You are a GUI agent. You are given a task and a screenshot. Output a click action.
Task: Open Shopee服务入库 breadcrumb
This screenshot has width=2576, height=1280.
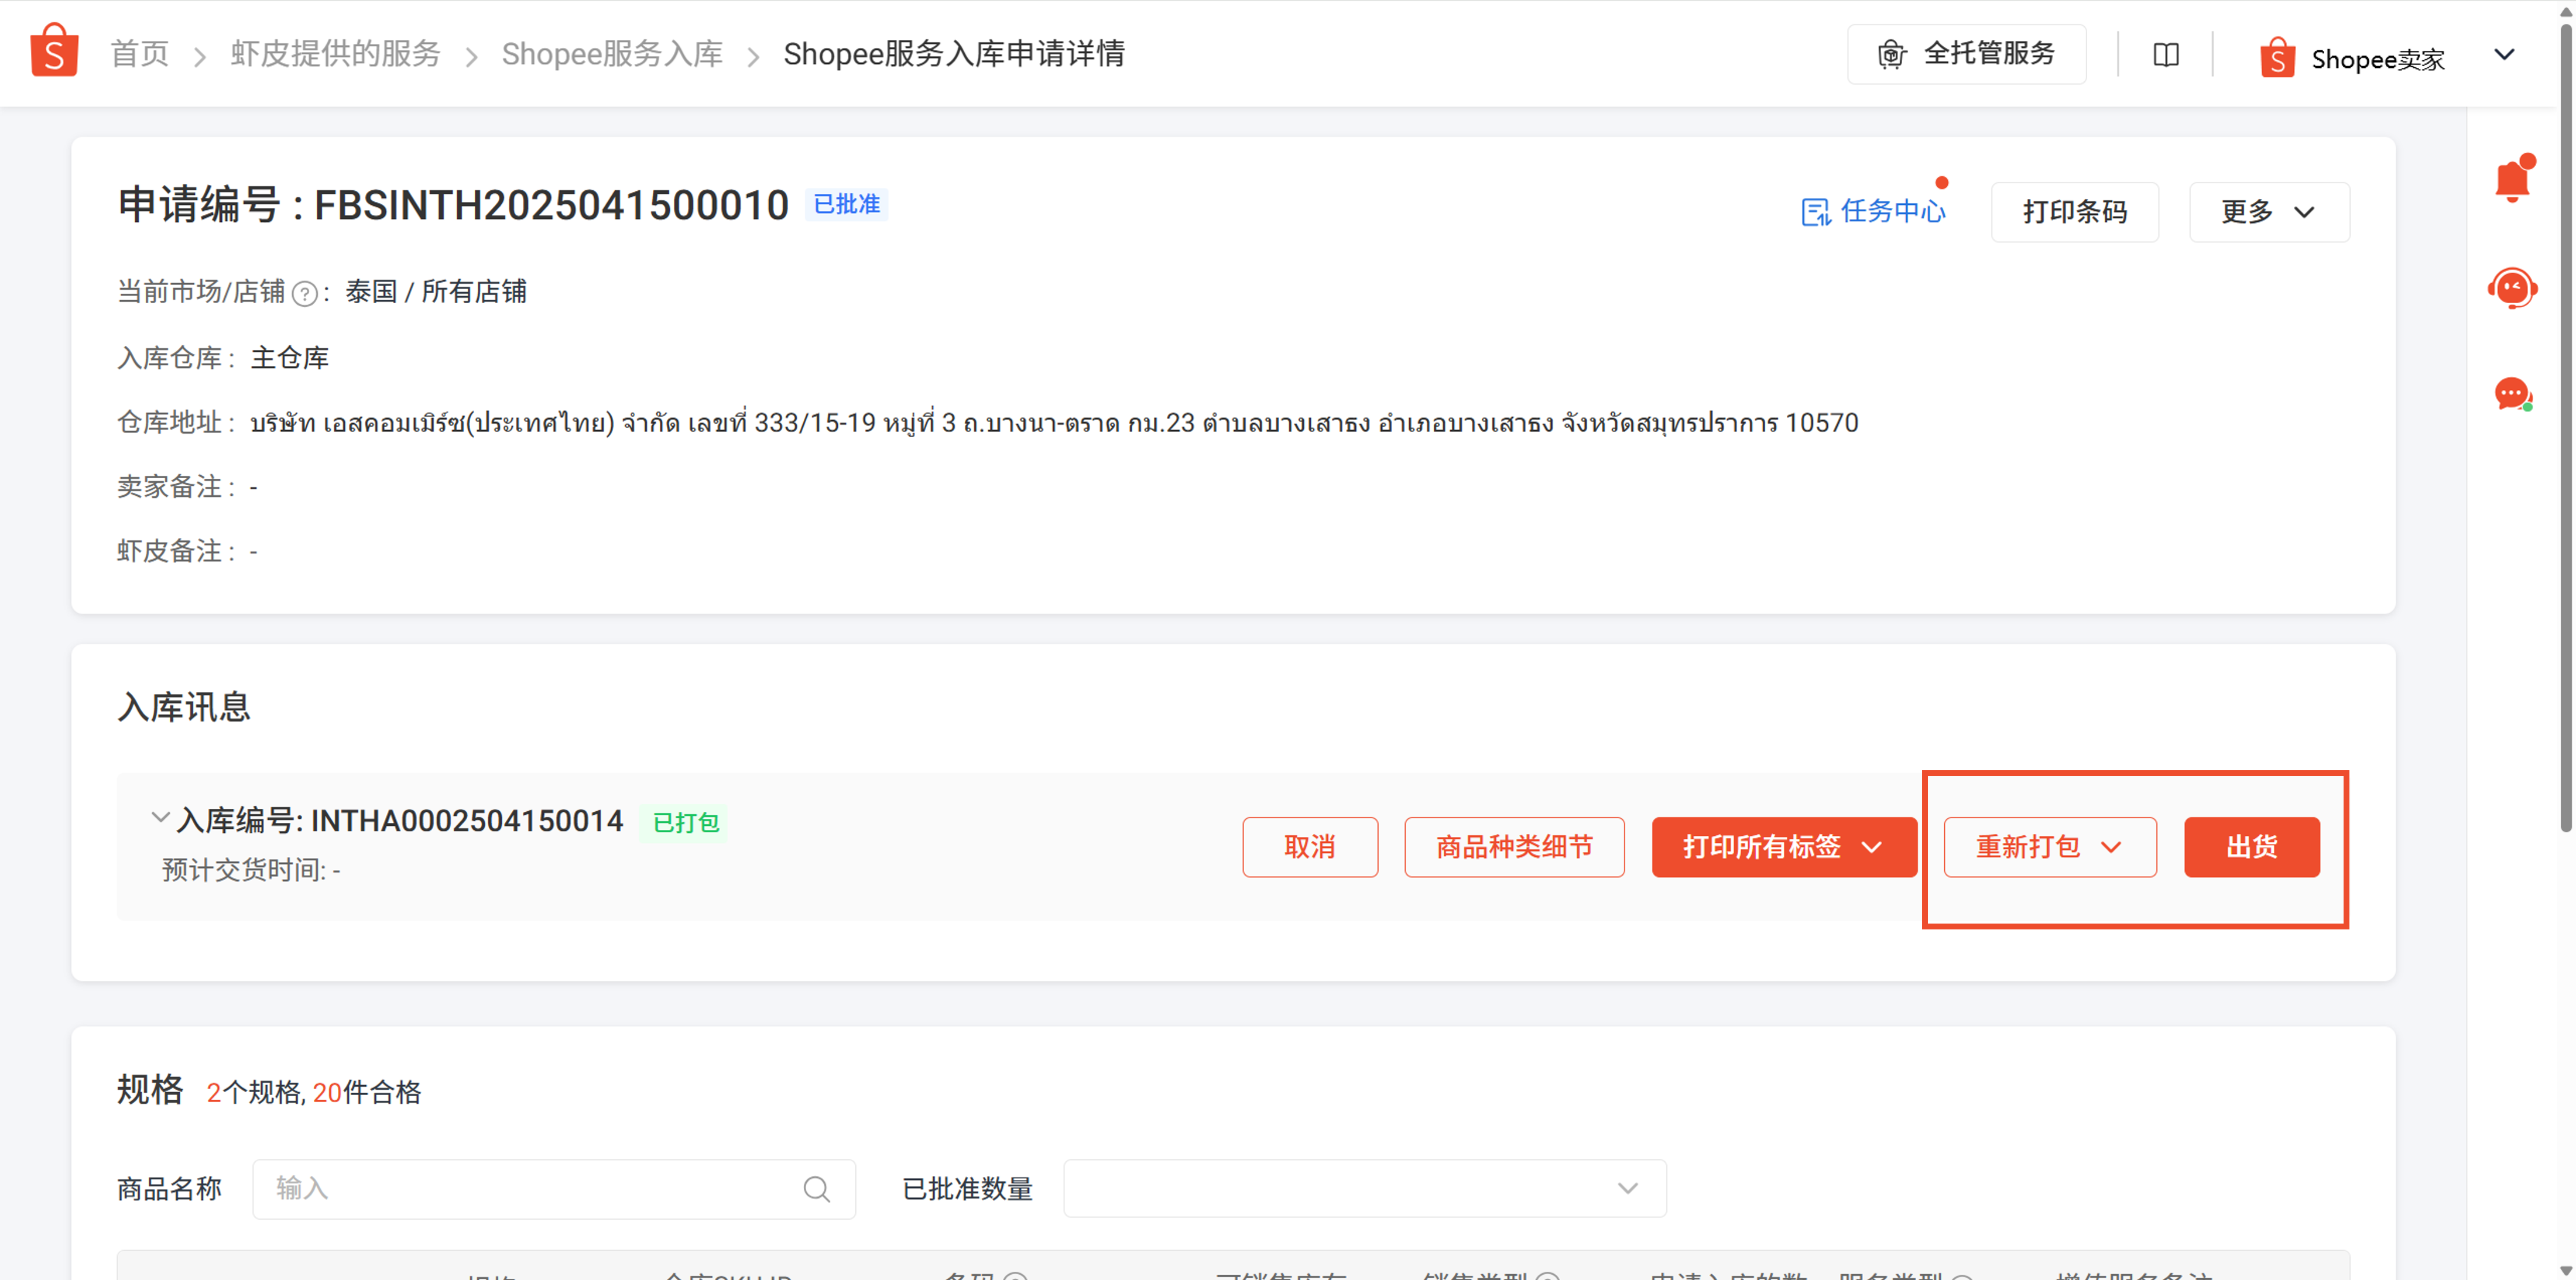[612, 54]
